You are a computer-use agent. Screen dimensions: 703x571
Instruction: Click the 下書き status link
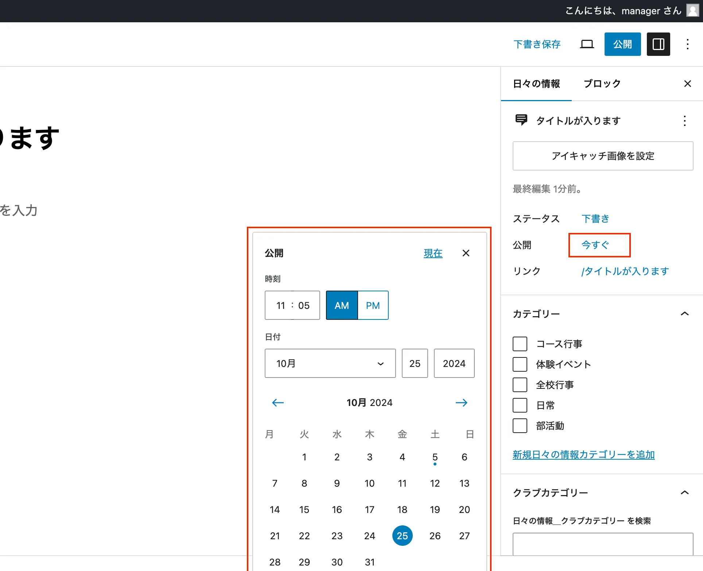tap(595, 219)
